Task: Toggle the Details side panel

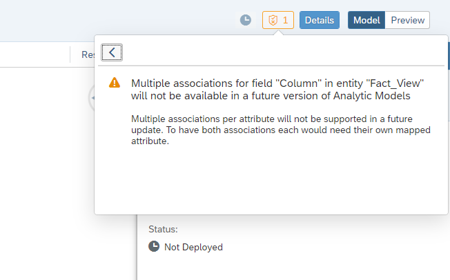Action: 320,20
